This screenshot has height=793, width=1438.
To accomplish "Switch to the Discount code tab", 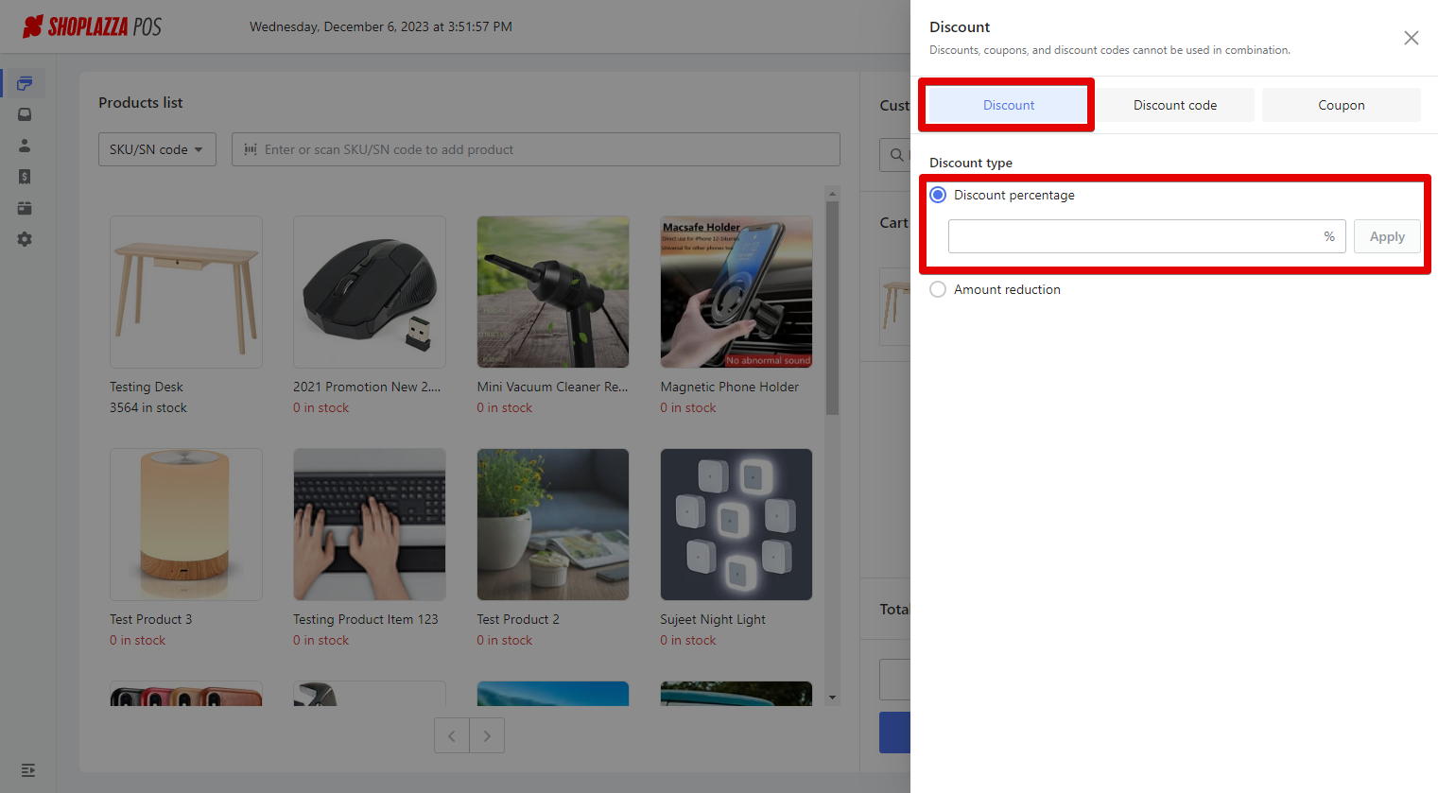I will [x=1175, y=105].
